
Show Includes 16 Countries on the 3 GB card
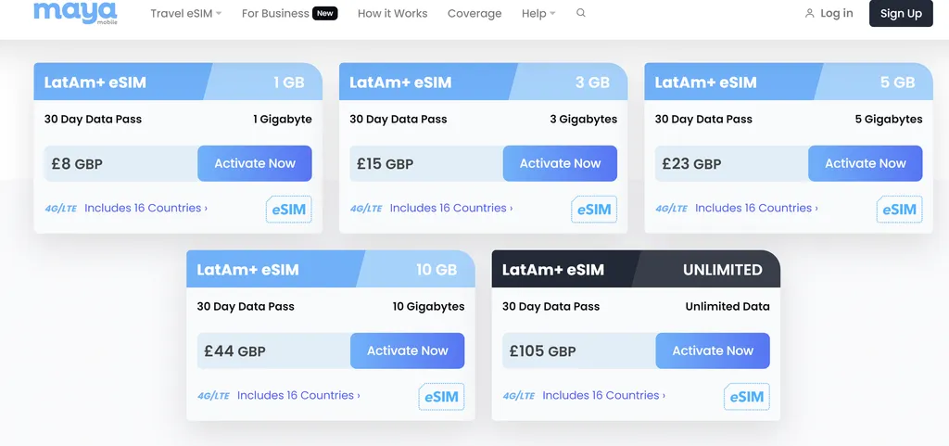[451, 208]
